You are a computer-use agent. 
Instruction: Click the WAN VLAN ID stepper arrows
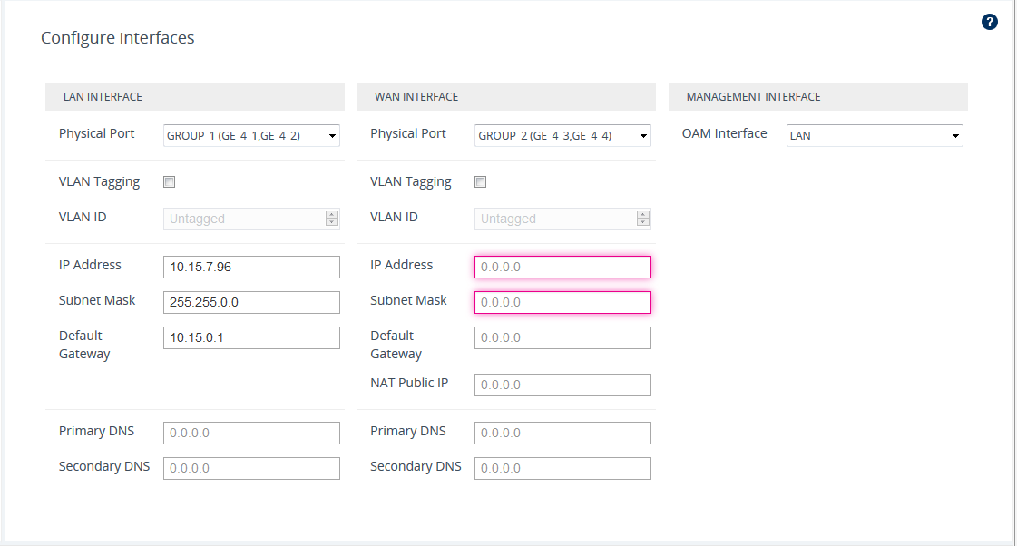point(643,219)
